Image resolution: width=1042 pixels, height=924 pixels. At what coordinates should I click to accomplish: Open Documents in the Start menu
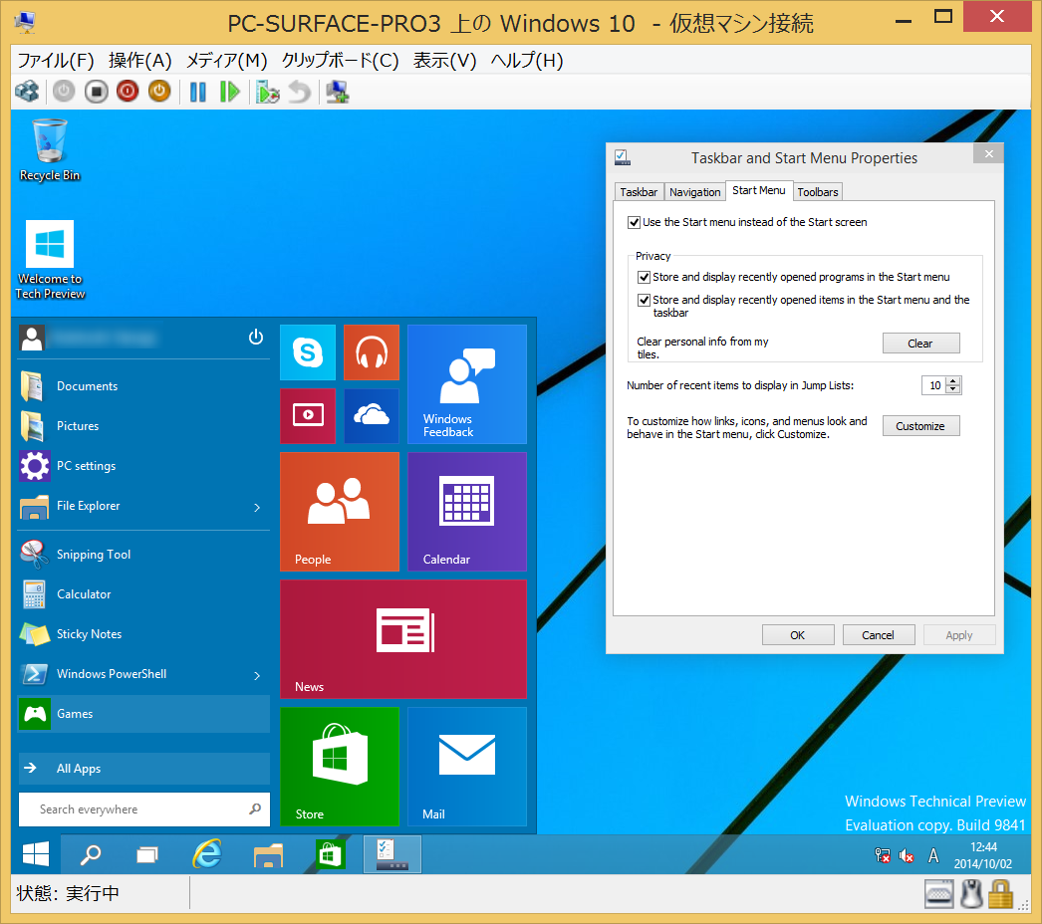click(144, 386)
